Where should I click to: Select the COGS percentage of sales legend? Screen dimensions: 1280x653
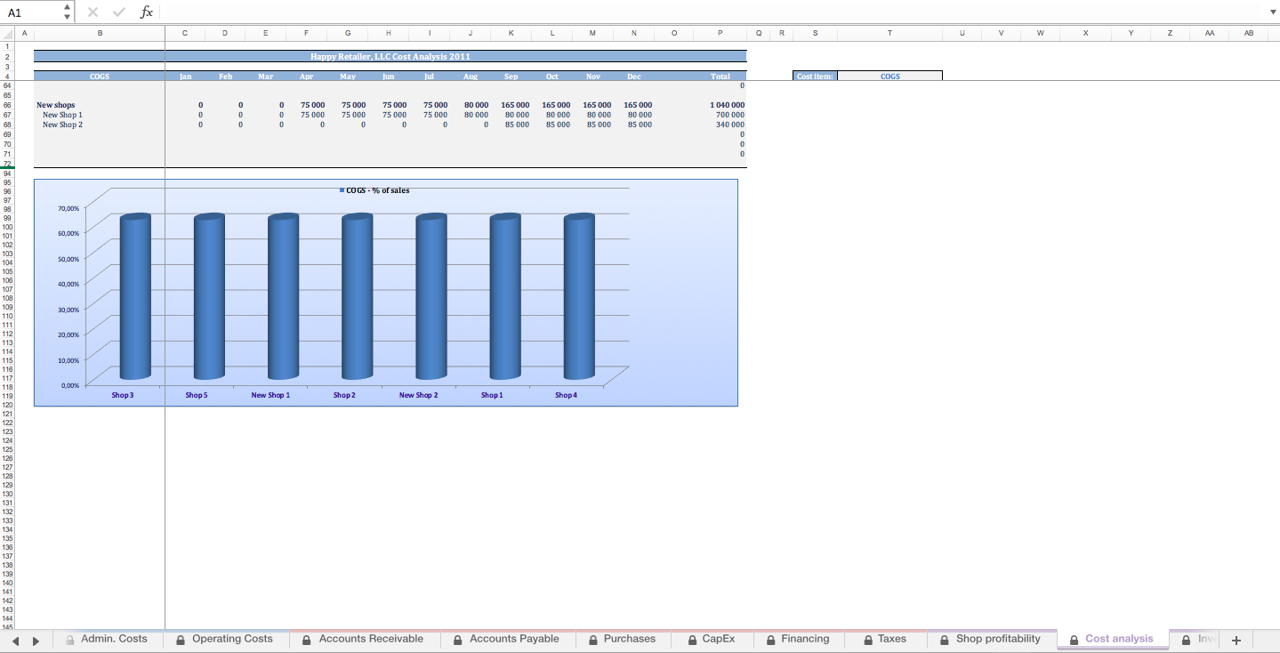374,189
